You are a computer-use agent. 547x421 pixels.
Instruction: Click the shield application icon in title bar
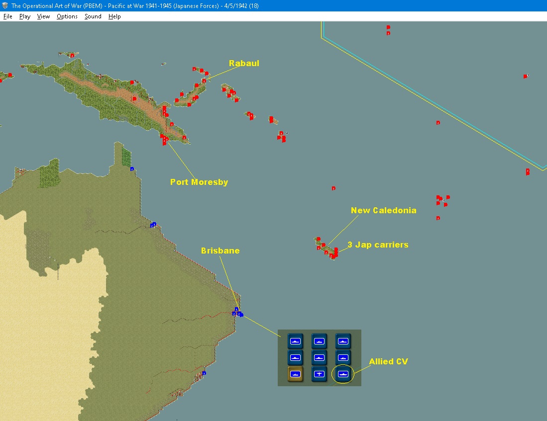[5, 5]
